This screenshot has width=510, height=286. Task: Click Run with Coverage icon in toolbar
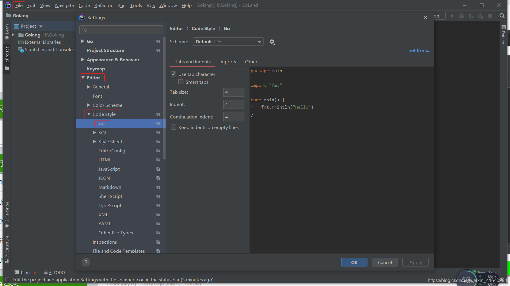click(x=471, y=16)
